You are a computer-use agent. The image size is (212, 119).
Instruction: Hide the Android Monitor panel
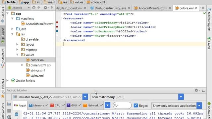pyautogui.click(x=203, y=90)
